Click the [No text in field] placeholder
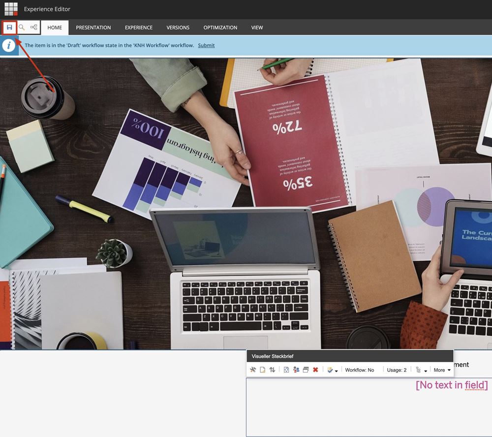This screenshot has width=492, height=437. [452, 385]
